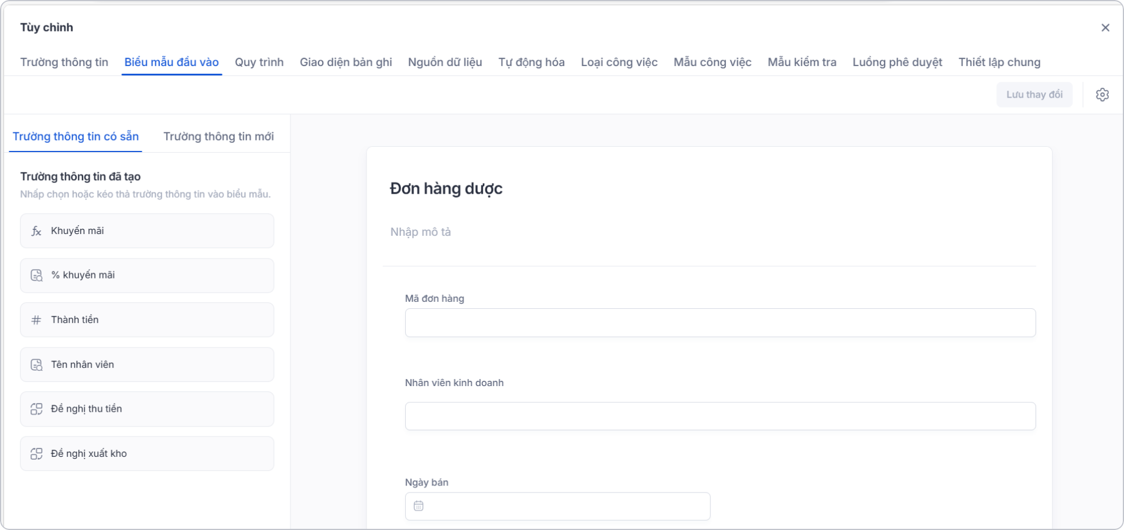Click the lookup icon beside Tên nhân viên
The width and height of the screenshot is (1124, 530).
tap(36, 365)
